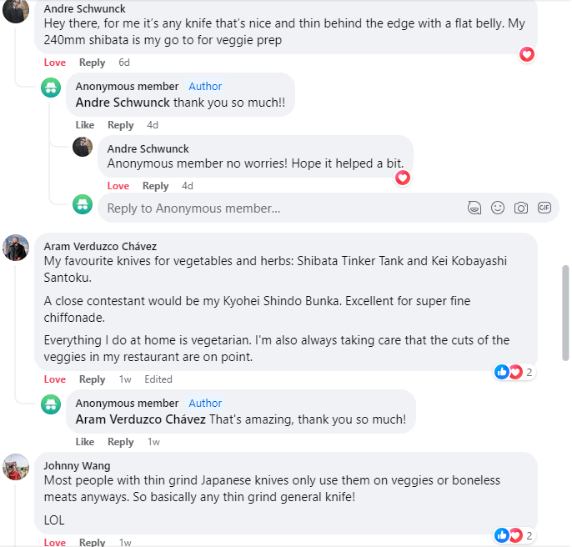
Task: Open the emoji picker in reply box
Action: tap(498, 208)
